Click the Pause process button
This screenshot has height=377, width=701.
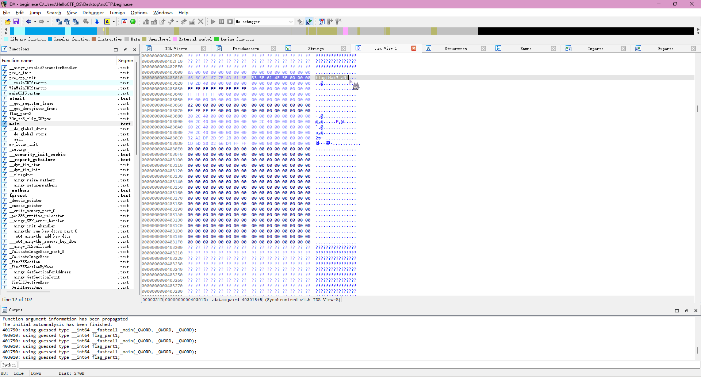222,22
